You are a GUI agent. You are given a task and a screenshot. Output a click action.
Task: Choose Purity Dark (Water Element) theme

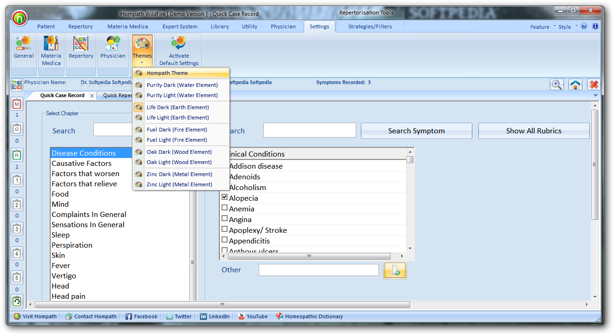pos(181,85)
